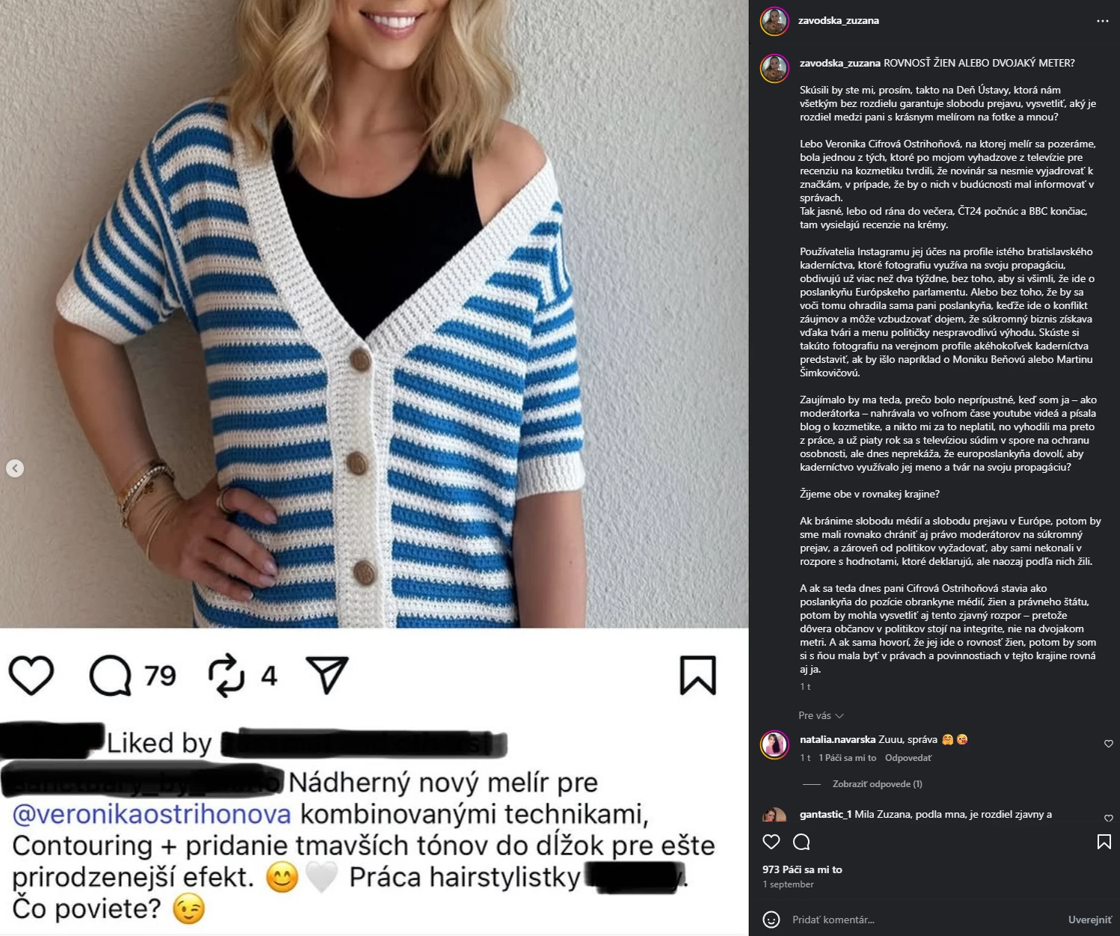
Task: Save post with bookmark icon in sidebar
Action: click(1104, 842)
